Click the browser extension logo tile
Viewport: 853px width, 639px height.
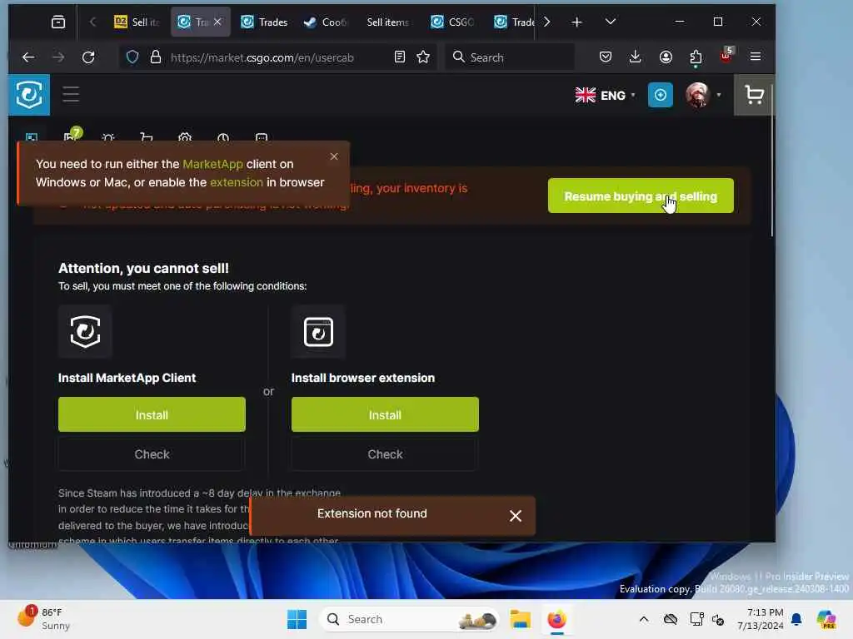click(318, 331)
